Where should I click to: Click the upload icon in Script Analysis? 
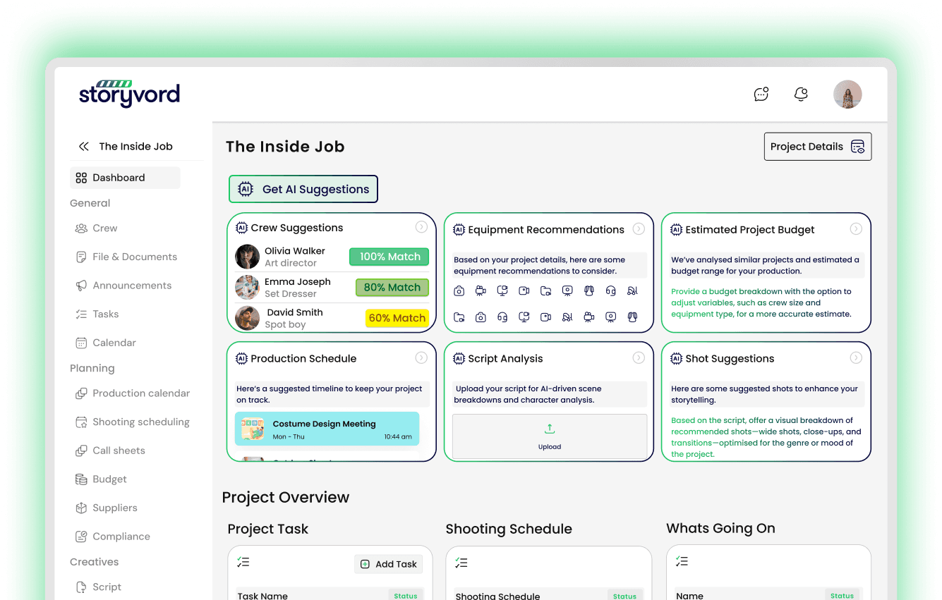pyautogui.click(x=549, y=428)
